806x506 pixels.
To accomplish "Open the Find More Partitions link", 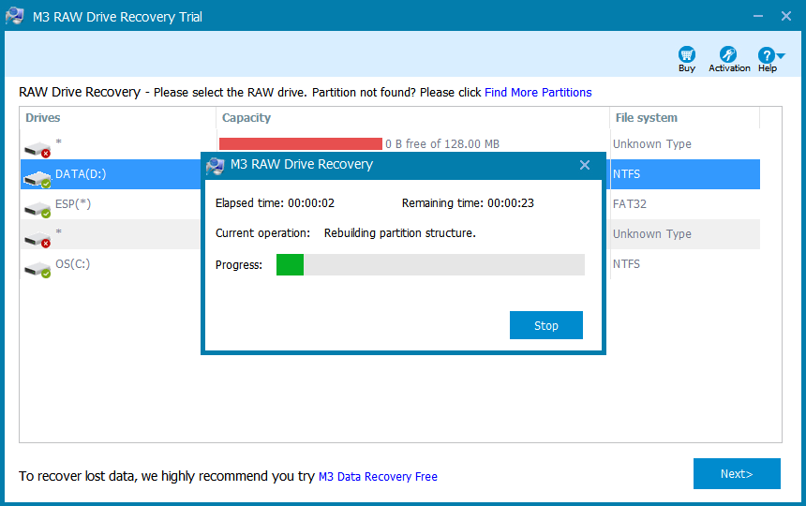I will [538, 93].
